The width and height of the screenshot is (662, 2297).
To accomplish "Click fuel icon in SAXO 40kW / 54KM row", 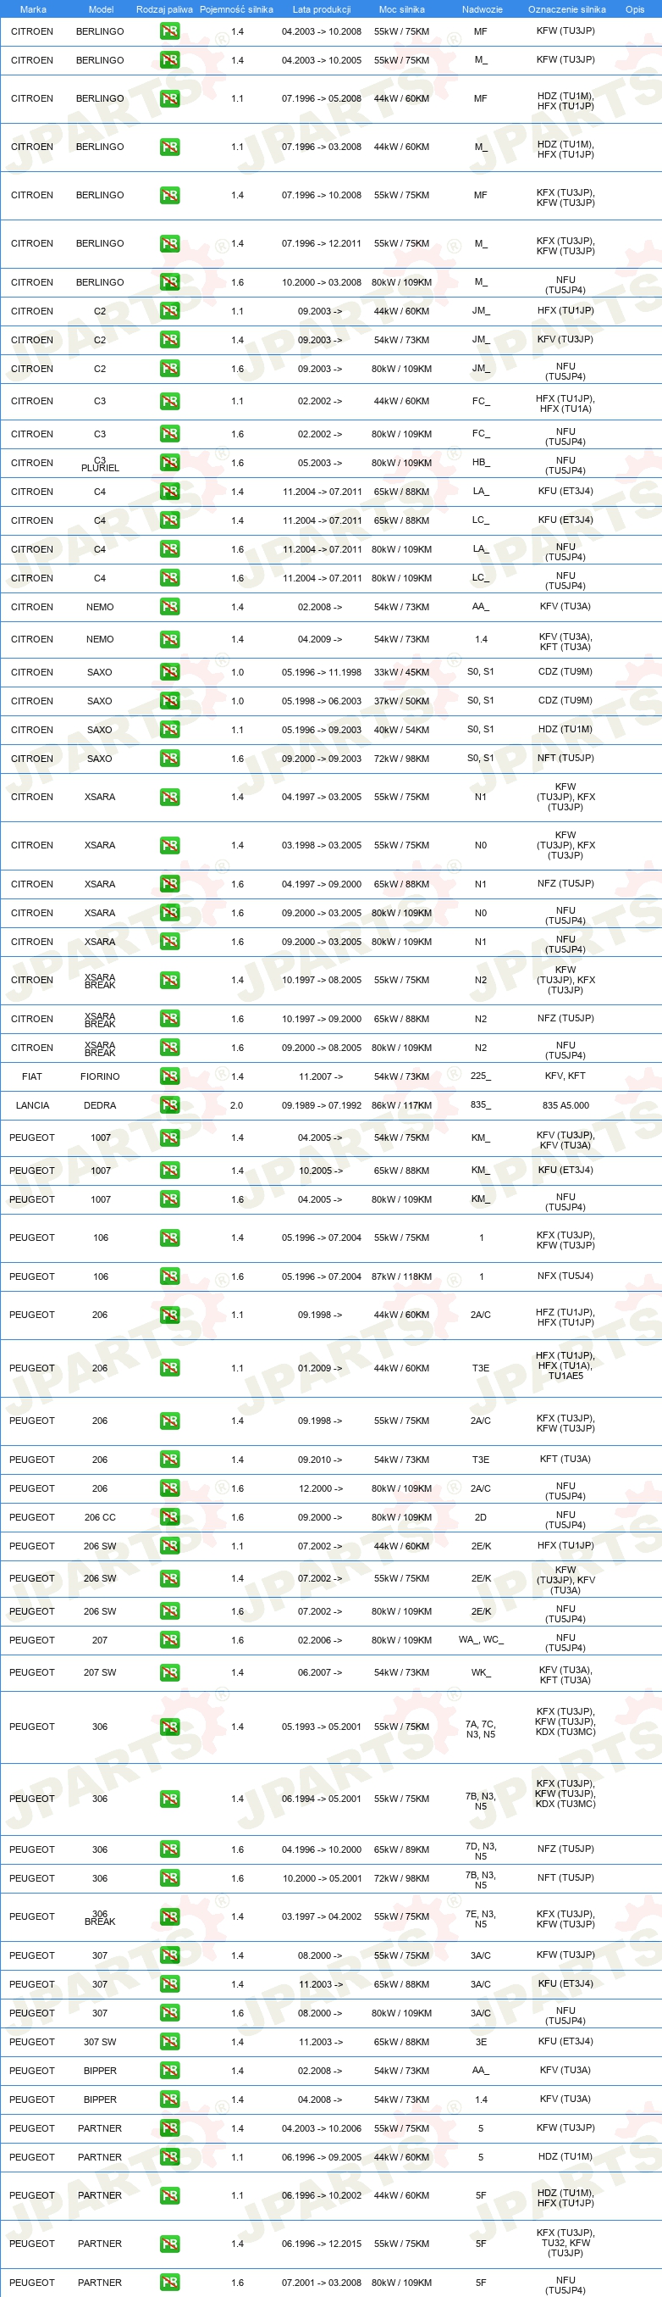I will pos(169,730).
